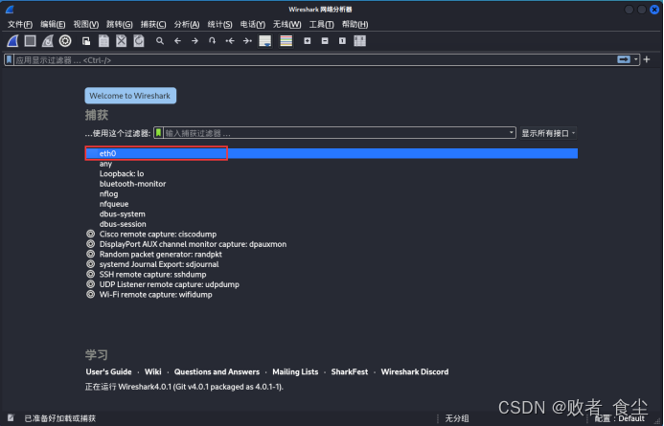
Task: Open the display filter history dropdown arrow
Action: 635,59
